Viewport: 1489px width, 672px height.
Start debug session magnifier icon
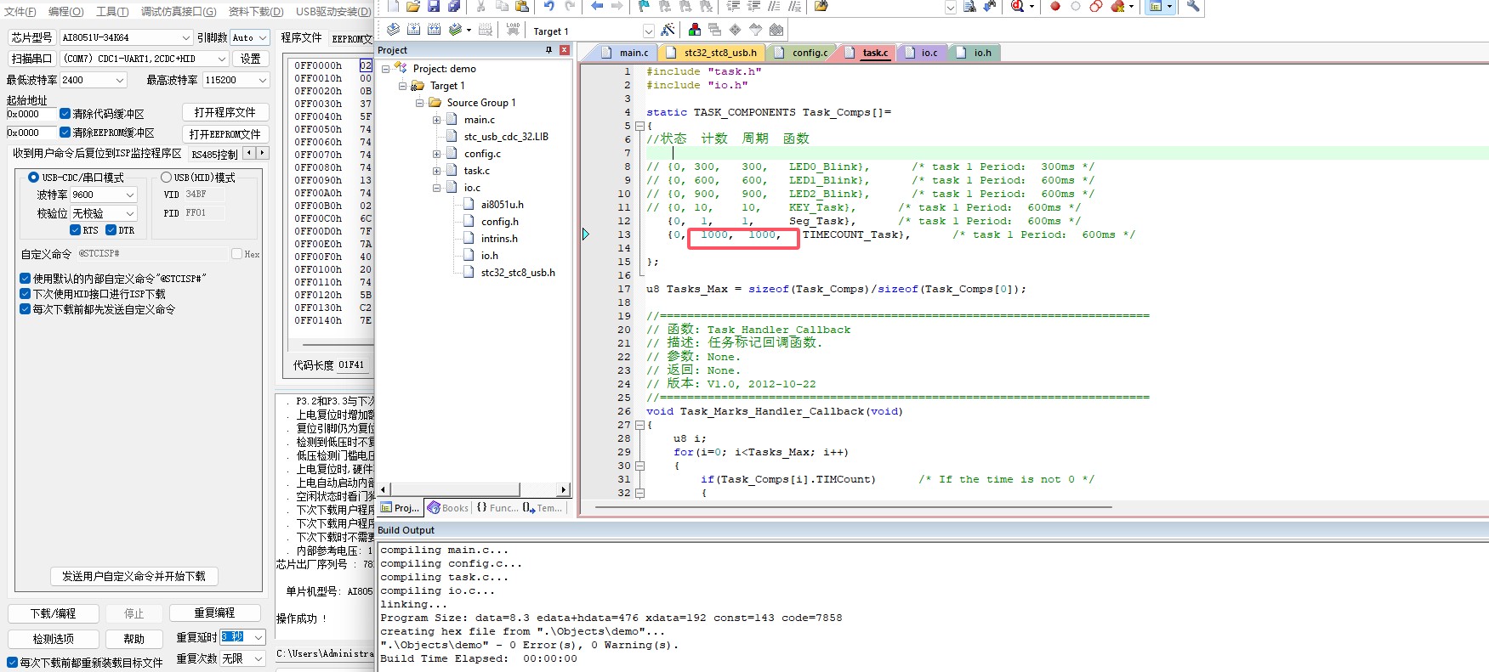click(1018, 6)
